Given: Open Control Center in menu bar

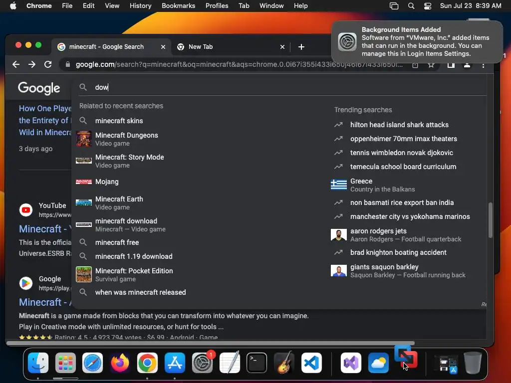Looking at the screenshot, I should 428,6.
